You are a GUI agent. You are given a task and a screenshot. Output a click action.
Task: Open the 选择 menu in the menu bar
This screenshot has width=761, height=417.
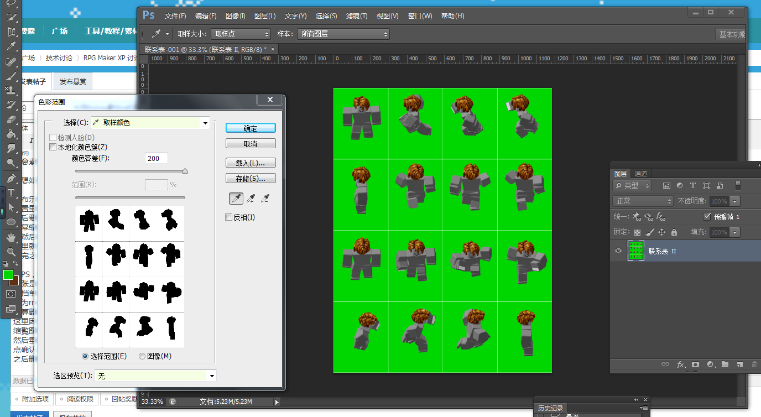point(326,16)
